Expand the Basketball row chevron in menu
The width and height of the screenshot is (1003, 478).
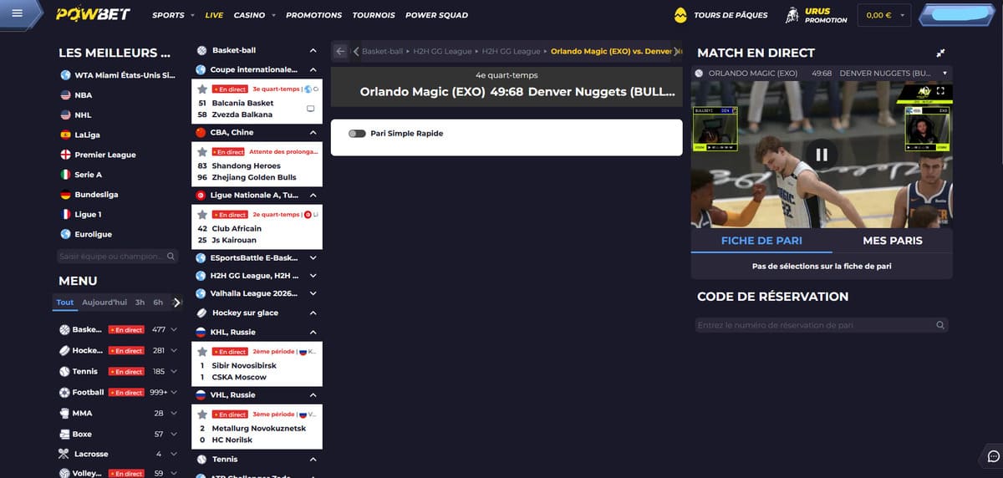(174, 329)
